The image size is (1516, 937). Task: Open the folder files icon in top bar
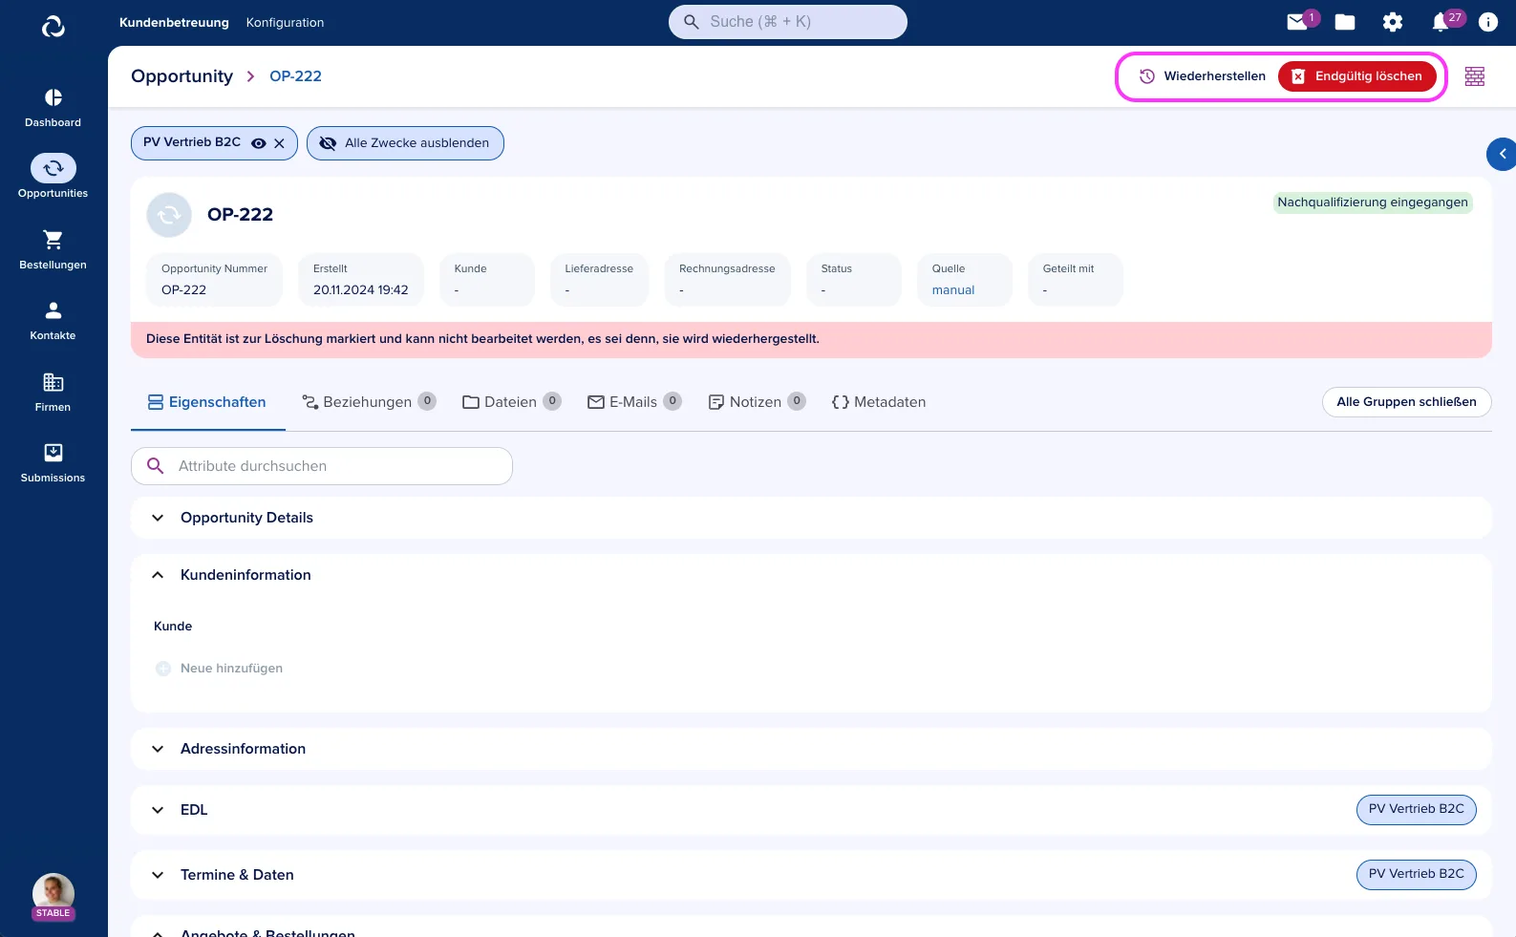click(x=1345, y=22)
